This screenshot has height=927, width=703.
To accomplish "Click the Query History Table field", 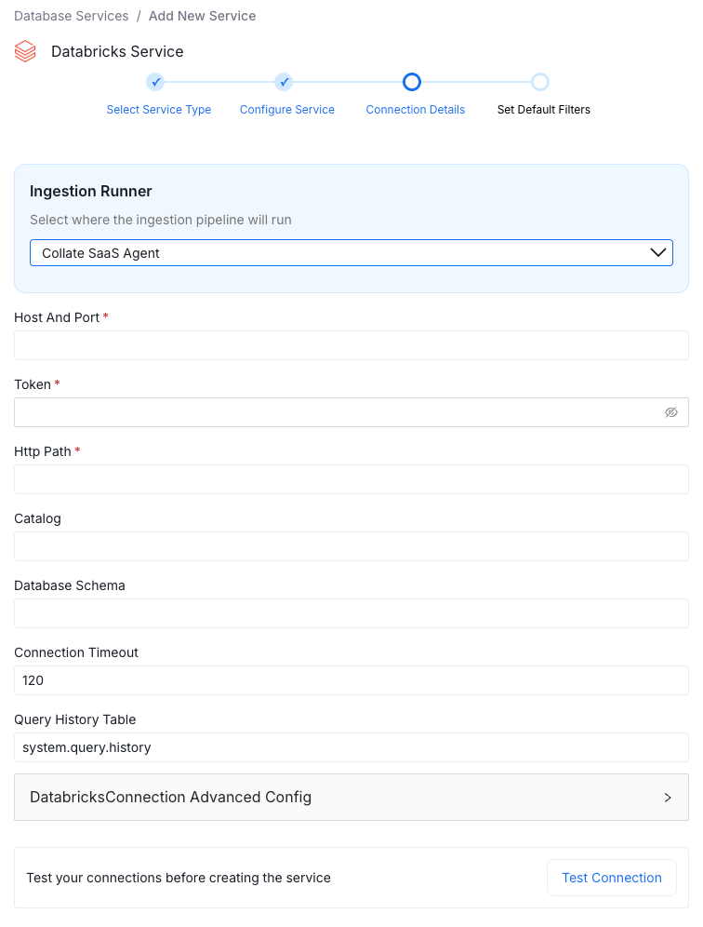I will click(x=351, y=747).
